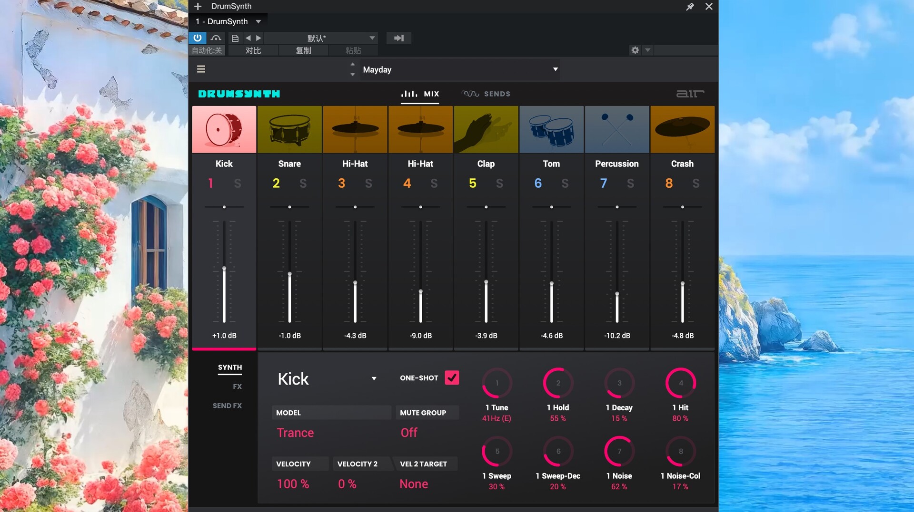Screen dimensions: 914x512
Task: Open the 1 - DrumSynth instance dropdown
Action: click(x=258, y=21)
